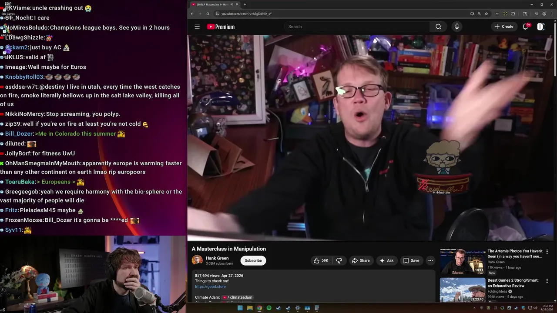This screenshot has height=313, width=557.
Task: Bookmark this page with star icon
Action: [486, 13]
